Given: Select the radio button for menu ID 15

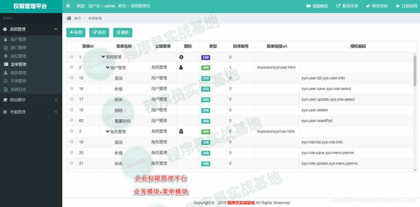Looking at the screenshot, I should pyautogui.click(x=72, y=78).
